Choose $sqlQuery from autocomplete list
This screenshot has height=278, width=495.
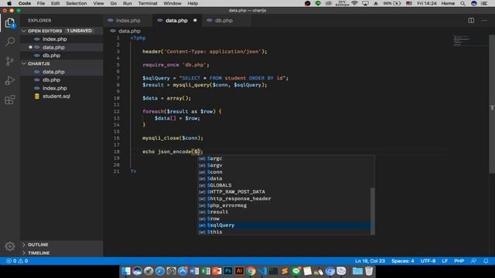[x=284, y=225]
